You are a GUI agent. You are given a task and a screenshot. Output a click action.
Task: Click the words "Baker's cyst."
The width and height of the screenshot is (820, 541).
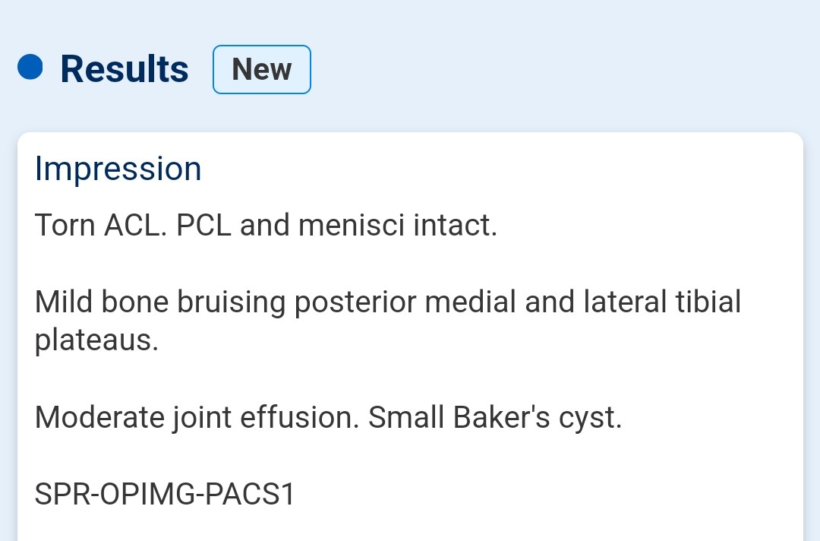pyautogui.click(x=538, y=418)
